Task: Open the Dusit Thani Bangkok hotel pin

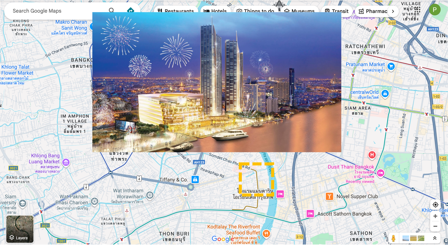Action: tap(381, 173)
